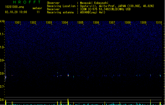Click the tallest yellow power spike near 1304
Image resolution: width=165 pixels, height=105 pixels.
(x=68, y=102)
